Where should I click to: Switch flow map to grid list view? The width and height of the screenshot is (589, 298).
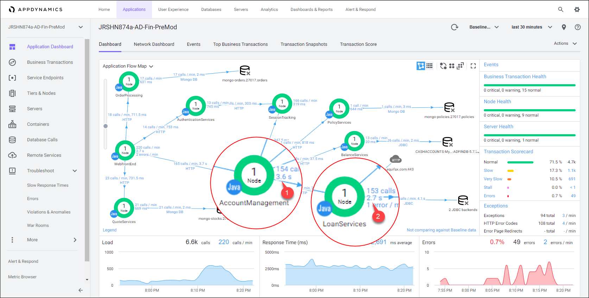click(x=430, y=66)
